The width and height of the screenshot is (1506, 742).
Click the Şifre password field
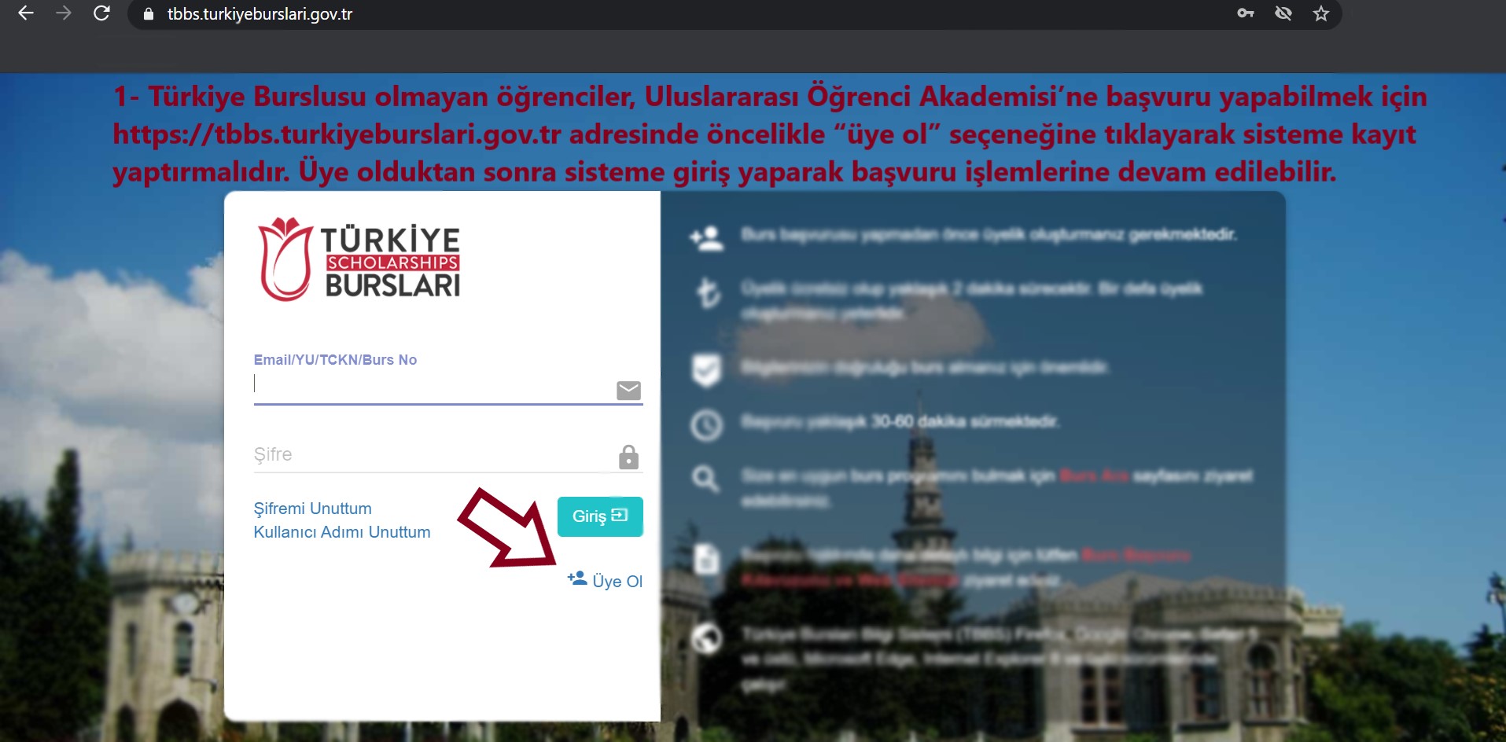[x=434, y=455]
